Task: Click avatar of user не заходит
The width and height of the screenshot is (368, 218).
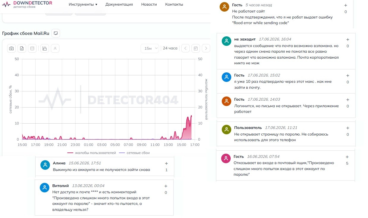Action: click(227, 41)
